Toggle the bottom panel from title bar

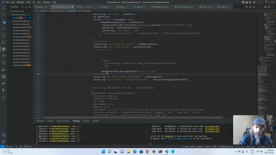[x=247, y=2]
